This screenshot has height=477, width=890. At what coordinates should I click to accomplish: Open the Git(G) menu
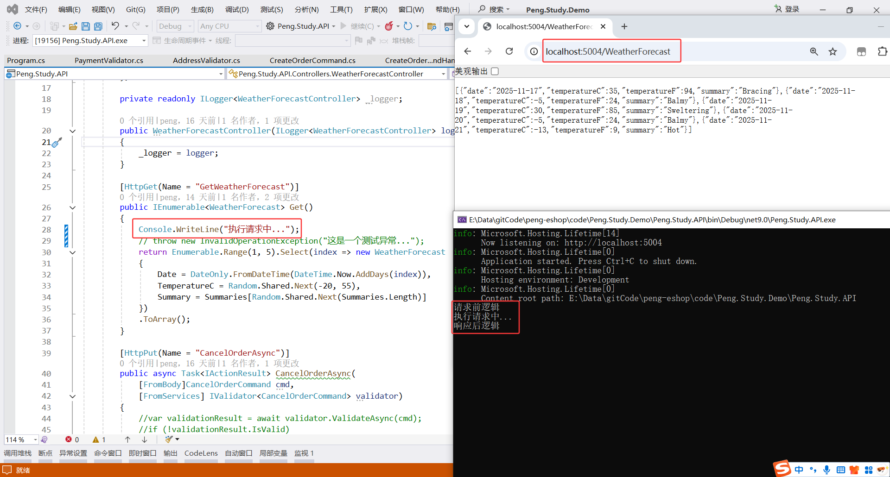click(136, 9)
